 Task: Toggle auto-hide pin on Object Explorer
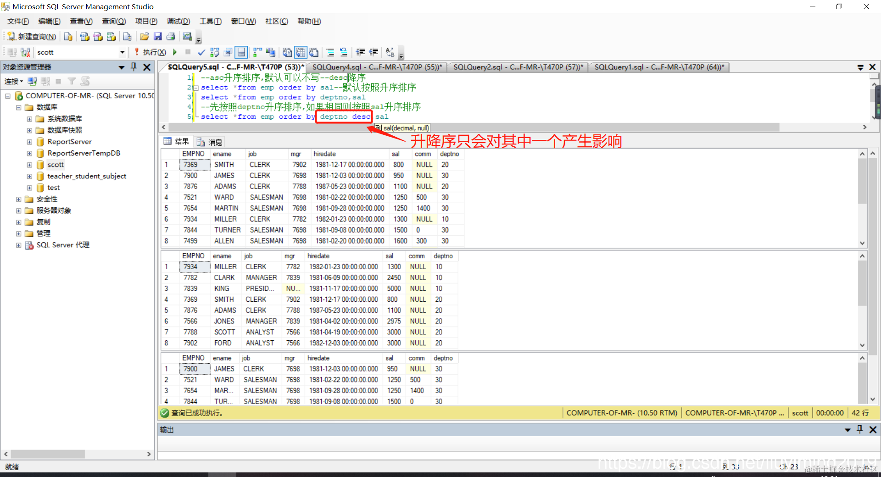click(134, 67)
